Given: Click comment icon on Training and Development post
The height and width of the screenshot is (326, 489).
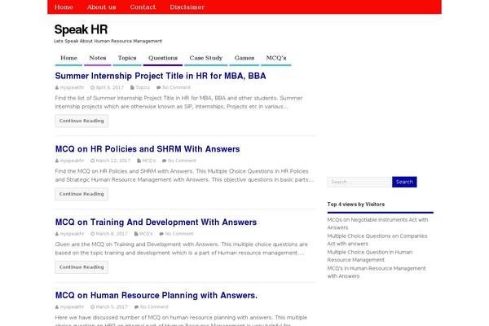Looking at the screenshot, I should click(161, 234).
